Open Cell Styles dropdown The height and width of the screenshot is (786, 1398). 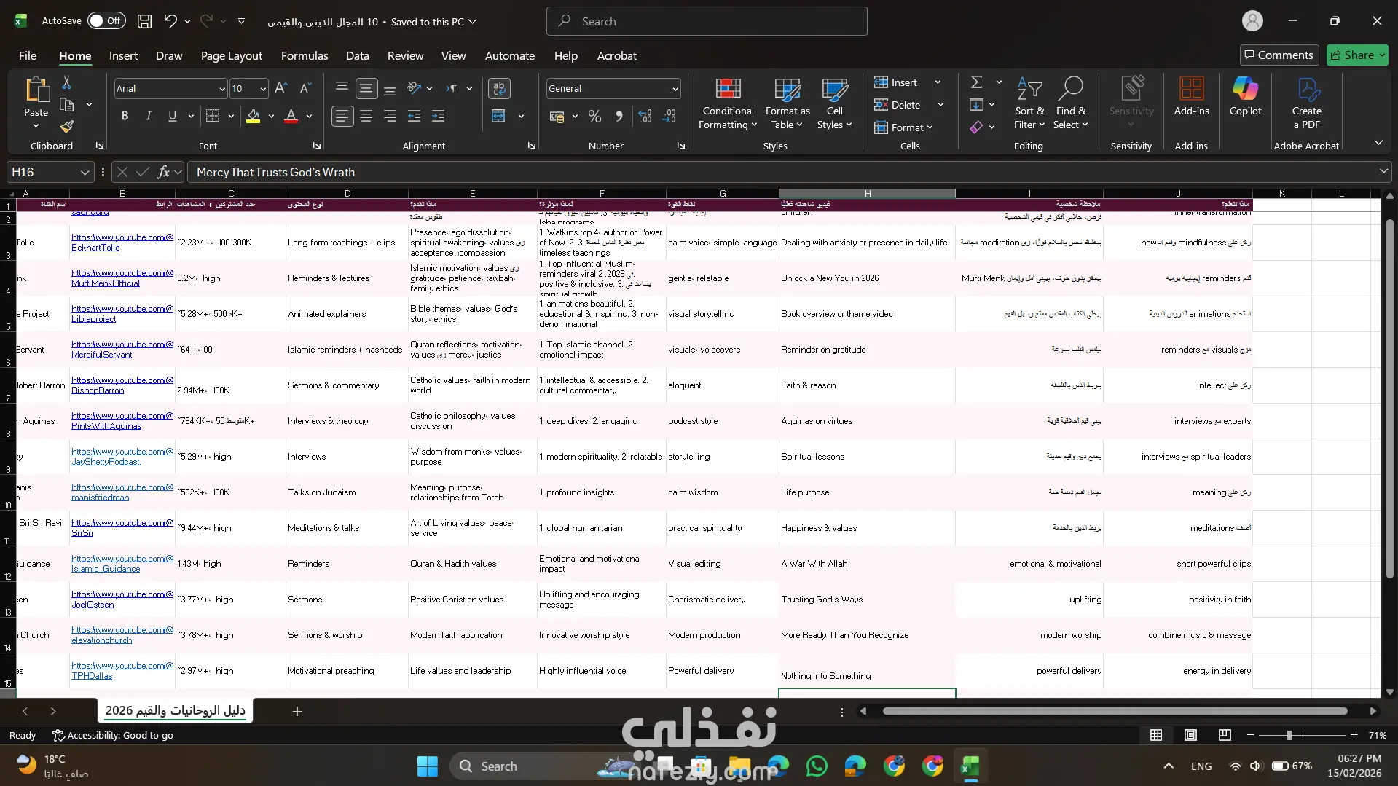[834, 104]
